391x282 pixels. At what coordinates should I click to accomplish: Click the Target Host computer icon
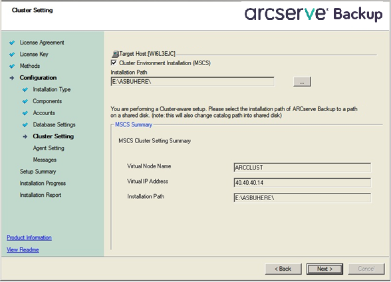pyautogui.click(x=115, y=54)
